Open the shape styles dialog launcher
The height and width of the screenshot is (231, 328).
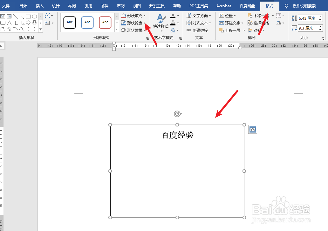147,38
